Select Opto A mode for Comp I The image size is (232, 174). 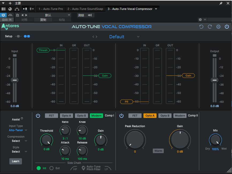click(x=66, y=116)
